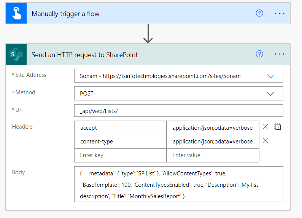Click the Body label
This screenshot has width=302, height=218.
click(19, 172)
